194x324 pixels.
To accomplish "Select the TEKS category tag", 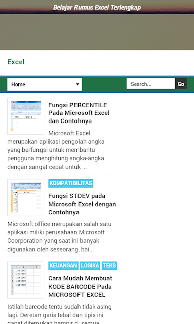I will (109, 266).
